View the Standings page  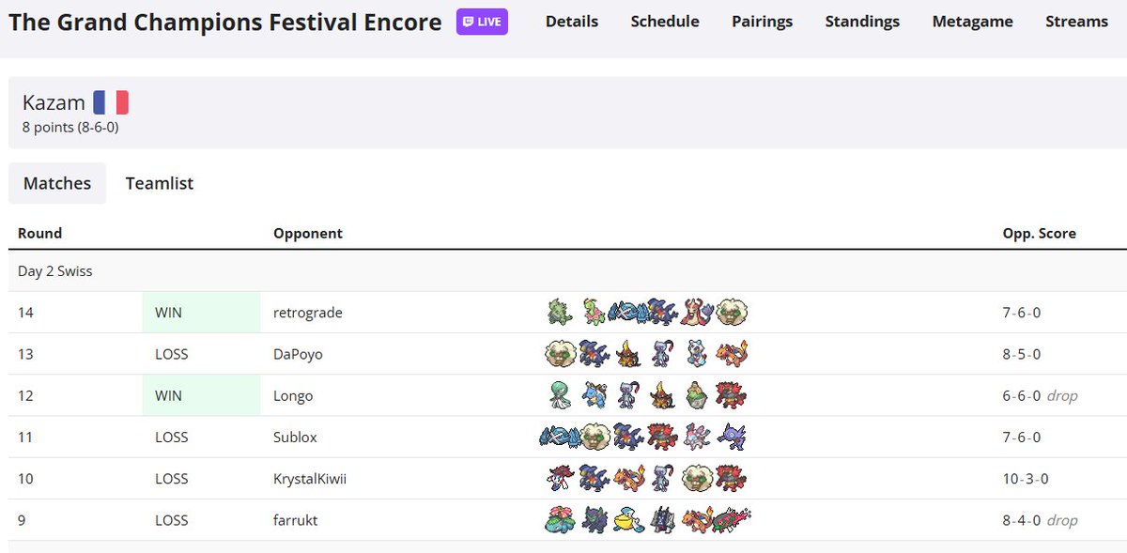[862, 21]
